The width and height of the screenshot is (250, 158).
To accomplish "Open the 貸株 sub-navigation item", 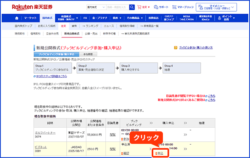I will [74, 26].
